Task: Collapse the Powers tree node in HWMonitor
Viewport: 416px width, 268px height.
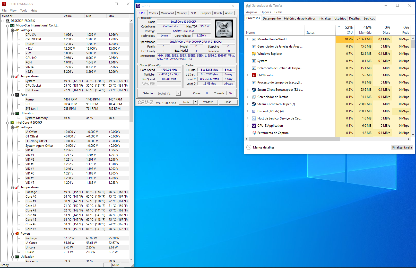Action: [12, 234]
